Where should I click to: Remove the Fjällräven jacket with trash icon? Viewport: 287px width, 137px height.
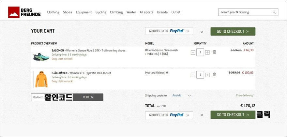click(x=215, y=75)
